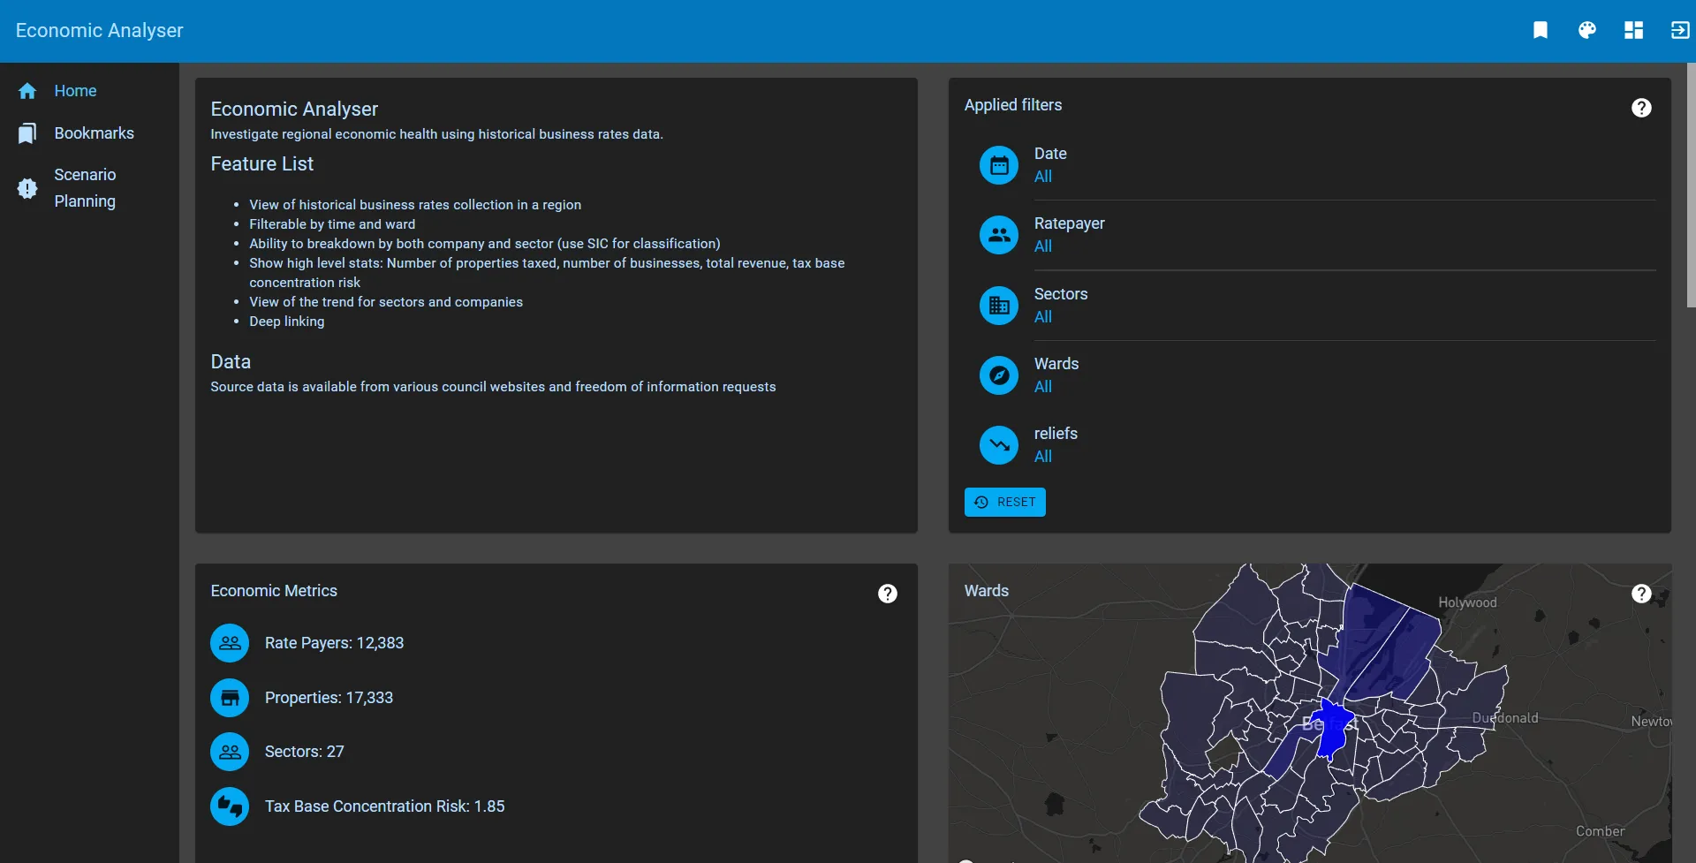Click the 'Data' section heading
Screen dimensions: 1696x863
click(231, 362)
